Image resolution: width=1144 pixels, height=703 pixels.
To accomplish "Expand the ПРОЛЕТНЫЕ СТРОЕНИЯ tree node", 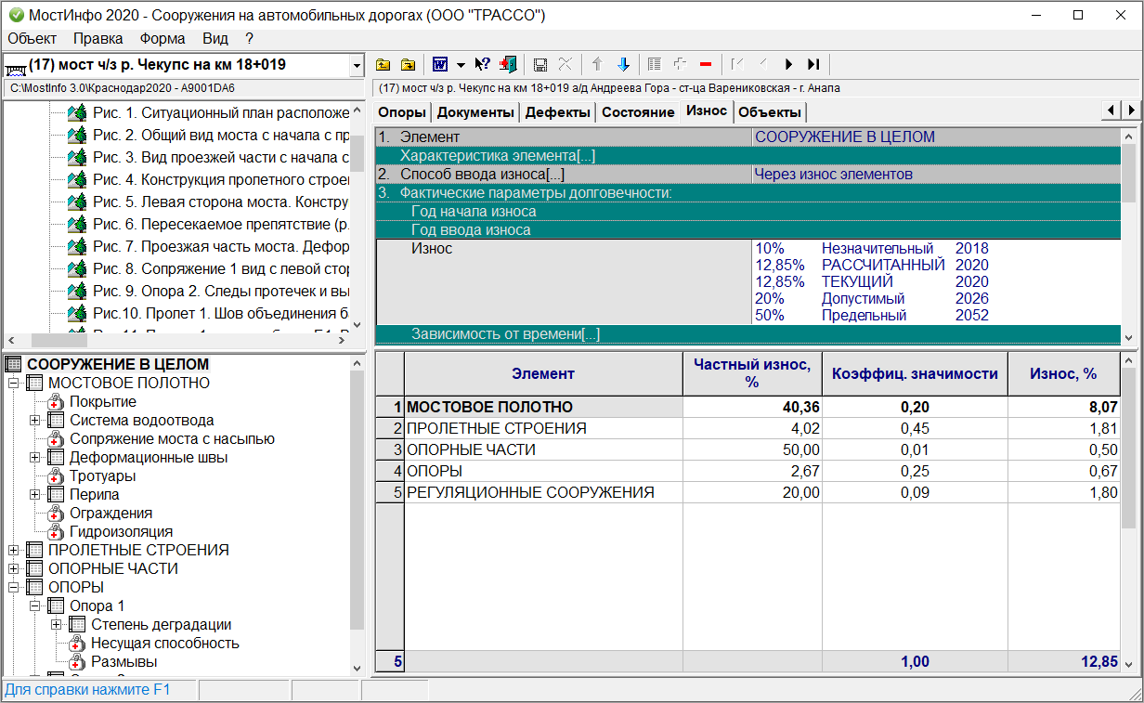I will pos(13,551).
